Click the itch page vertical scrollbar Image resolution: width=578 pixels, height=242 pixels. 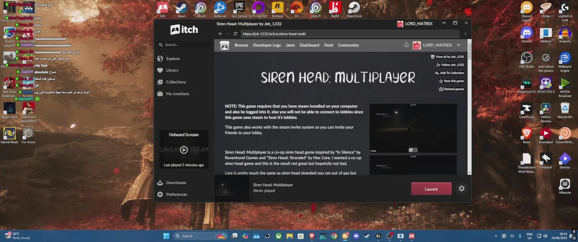[x=469, y=107]
